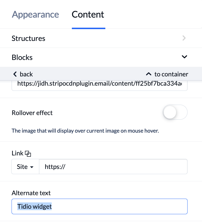Select the Content tab
The height and width of the screenshot is (222, 202).
click(x=88, y=14)
